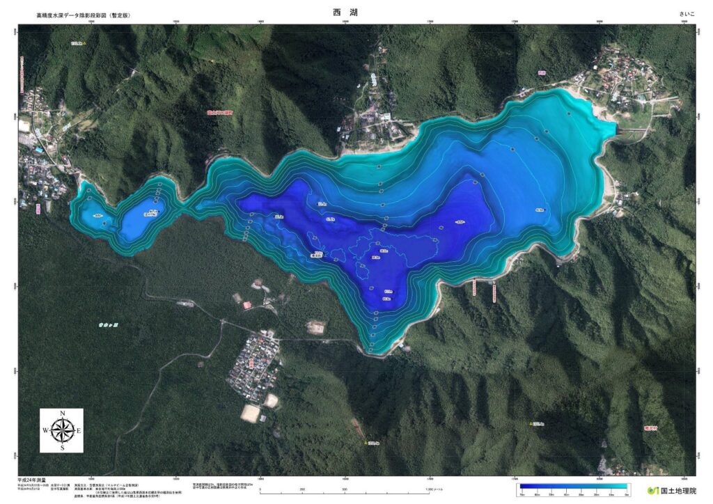Click the deep-blue 70m end of the depth color legend
The height and width of the screenshot is (504, 713).
pos(521,487)
